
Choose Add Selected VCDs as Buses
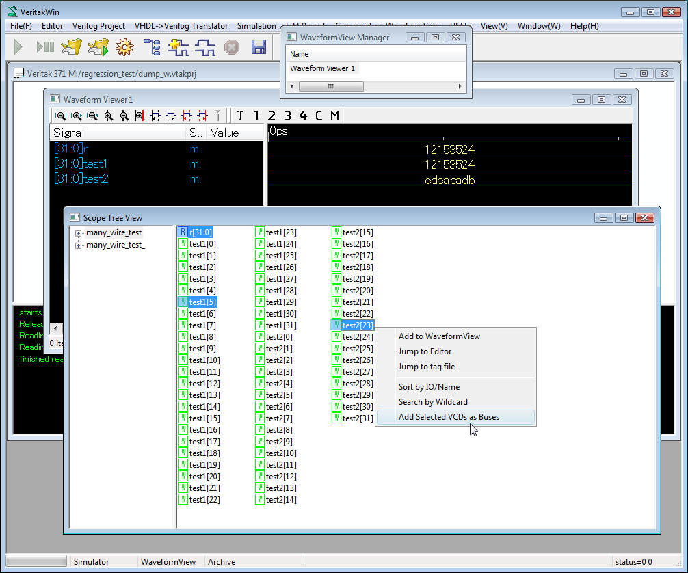coord(456,417)
